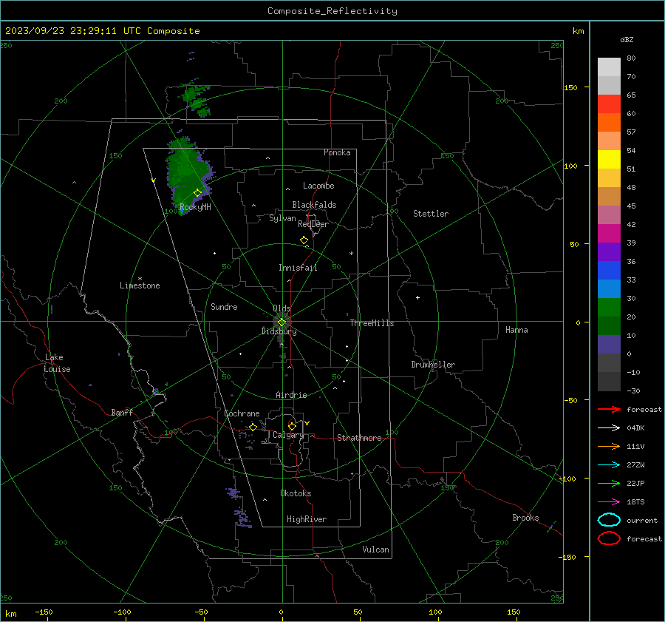Viewport: 665px width, 622px height.
Task: Pick the magenta swatch on dBZ scale
Action: tap(609, 233)
